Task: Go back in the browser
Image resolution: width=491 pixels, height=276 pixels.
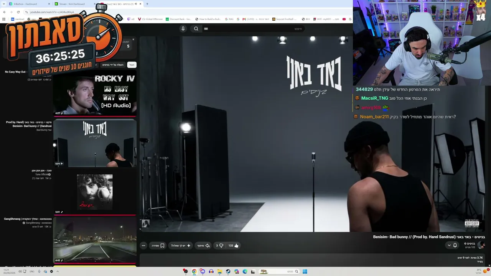Action: click(x=4, y=12)
